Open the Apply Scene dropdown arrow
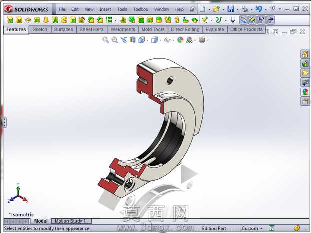 (195, 40)
